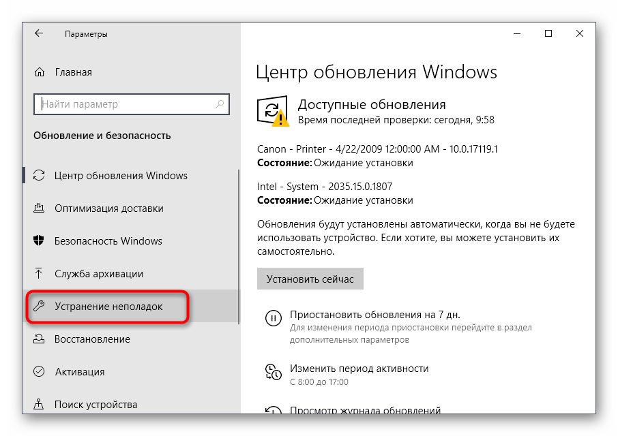Go back with the arrow icon
This screenshot has height=436, width=618.
point(39,33)
